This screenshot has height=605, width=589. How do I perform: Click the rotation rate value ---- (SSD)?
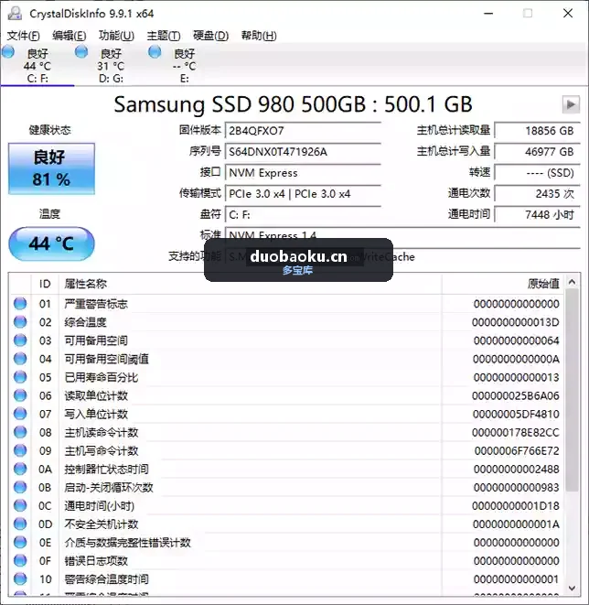[538, 173]
